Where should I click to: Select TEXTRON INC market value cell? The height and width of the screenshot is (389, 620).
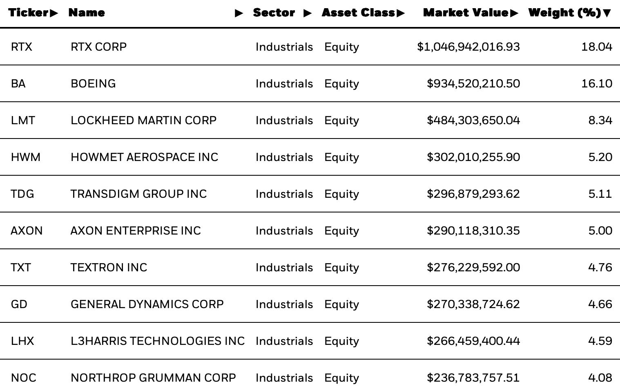pos(473,268)
